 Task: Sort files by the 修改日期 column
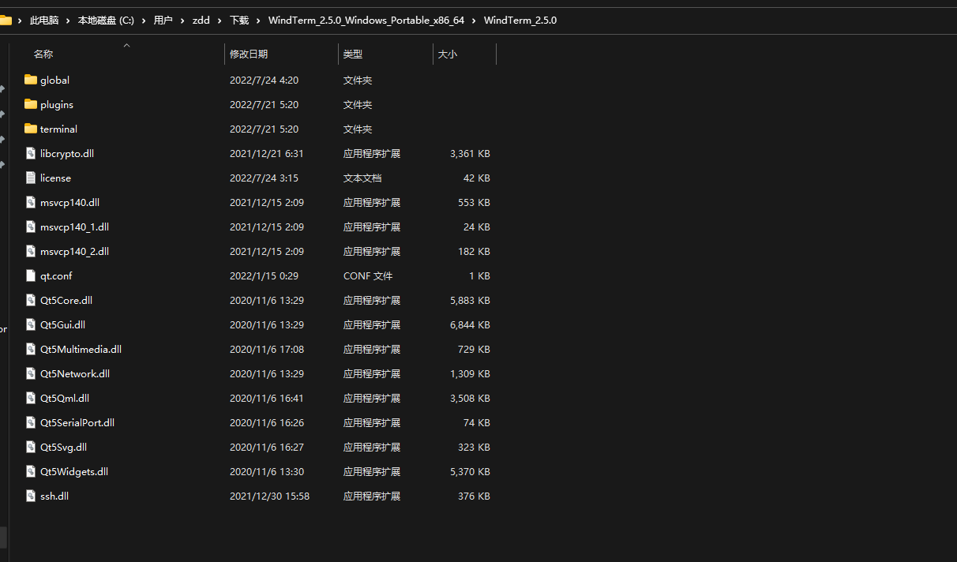pyautogui.click(x=250, y=54)
